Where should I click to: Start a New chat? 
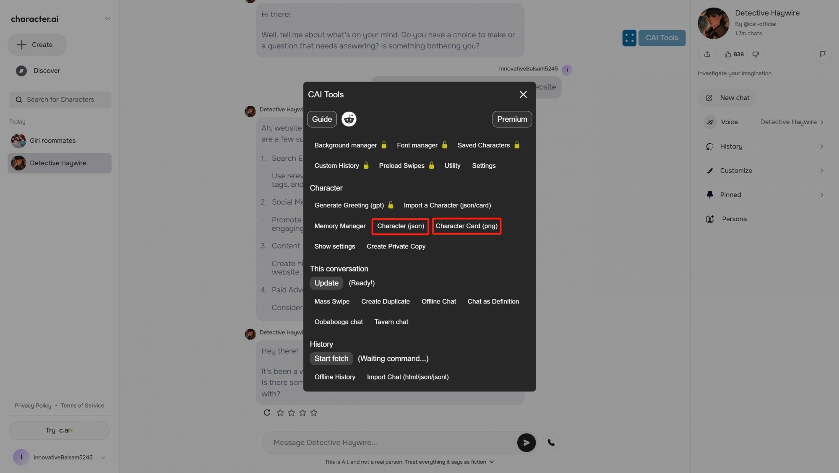point(727,98)
